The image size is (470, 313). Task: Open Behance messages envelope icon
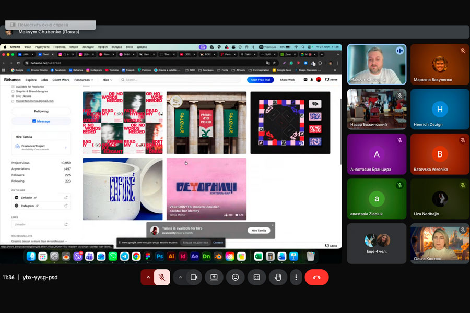coord(305,80)
